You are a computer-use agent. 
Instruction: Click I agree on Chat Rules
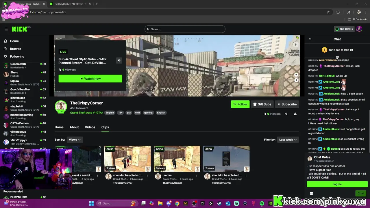click(x=337, y=184)
